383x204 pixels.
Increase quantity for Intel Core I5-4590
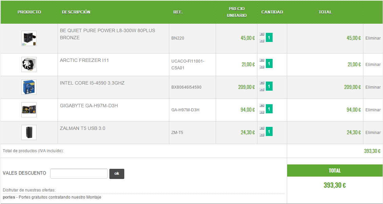pyautogui.click(x=262, y=83)
